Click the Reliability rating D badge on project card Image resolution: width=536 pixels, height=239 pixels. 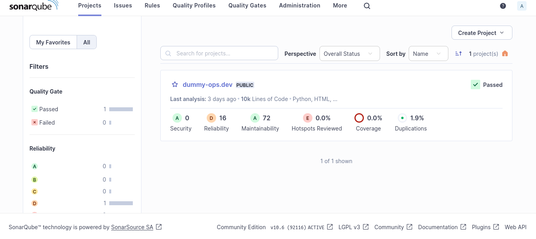pyautogui.click(x=211, y=118)
